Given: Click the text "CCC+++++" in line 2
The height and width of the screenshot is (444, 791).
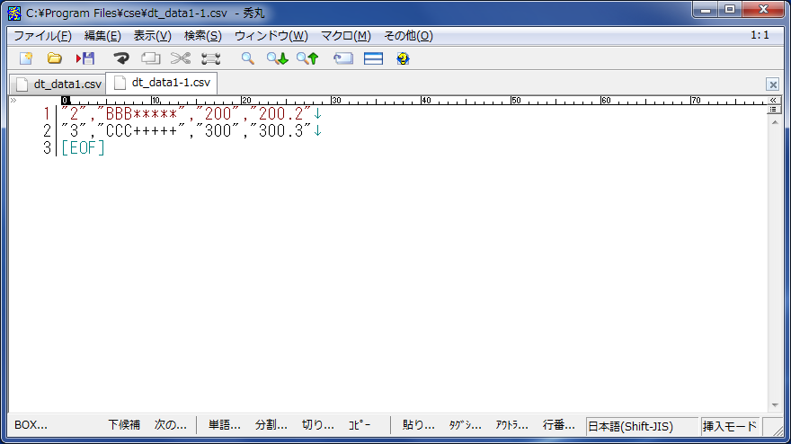Looking at the screenshot, I should point(141,131).
